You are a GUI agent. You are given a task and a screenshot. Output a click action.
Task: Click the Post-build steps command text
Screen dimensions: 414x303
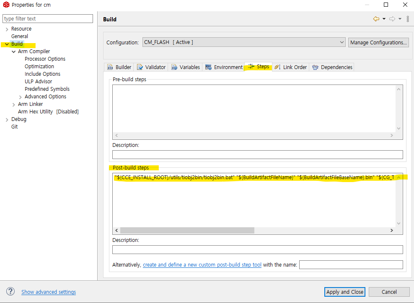click(x=254, y=177)
